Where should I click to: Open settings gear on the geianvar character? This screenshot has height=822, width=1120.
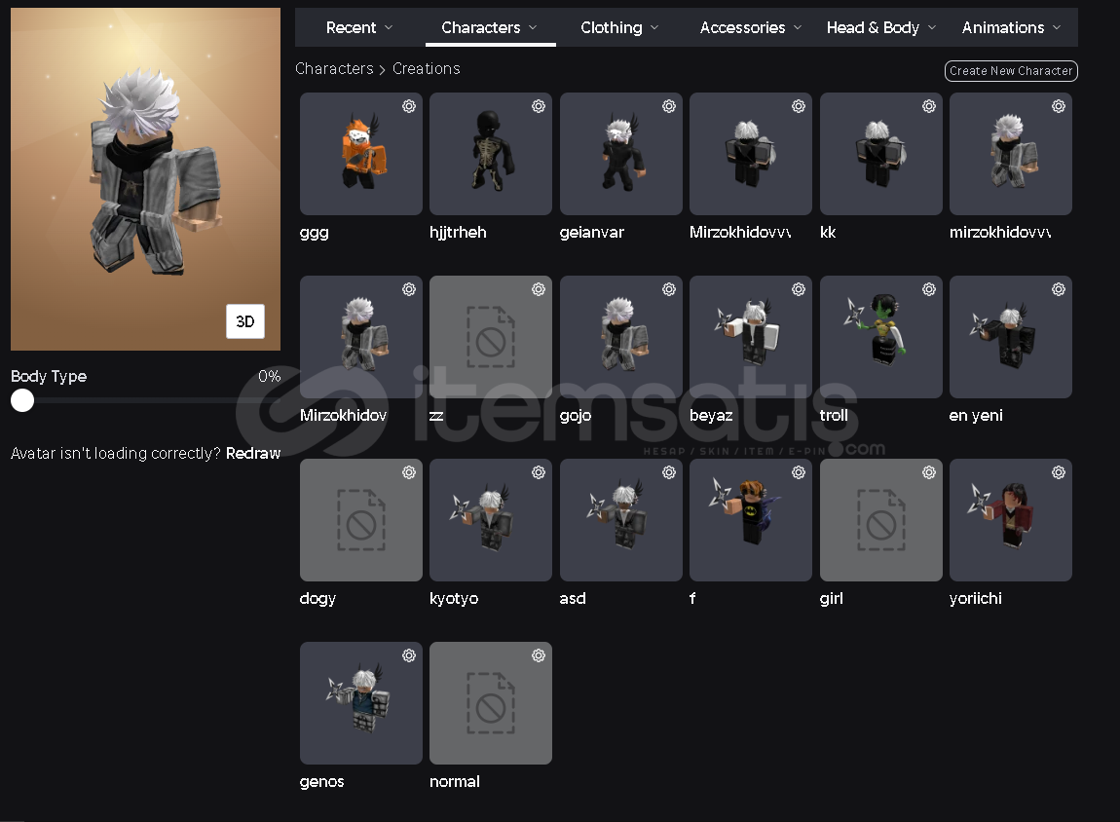coord(668,106)
